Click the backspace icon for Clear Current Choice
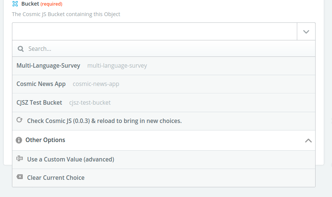The image size is (332, 197). (x=19, y=177)
